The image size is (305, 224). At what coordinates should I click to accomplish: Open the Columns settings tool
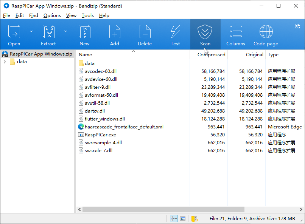236,32
